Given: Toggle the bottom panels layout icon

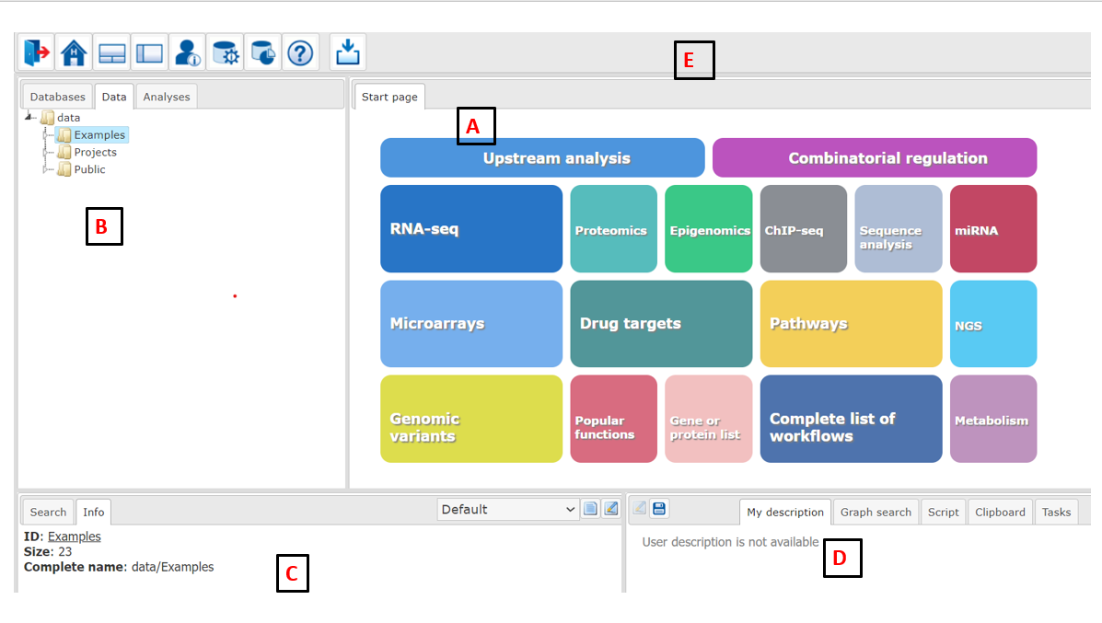Looking at the screenshot, I should pyautogui.click(x=111, y=52).
